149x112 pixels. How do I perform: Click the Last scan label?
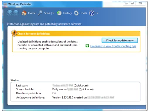pyautogui.click(x=22, y=86)
